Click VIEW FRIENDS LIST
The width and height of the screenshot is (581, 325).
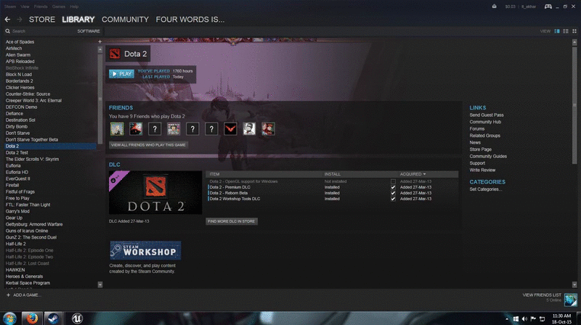click(542, 295)
